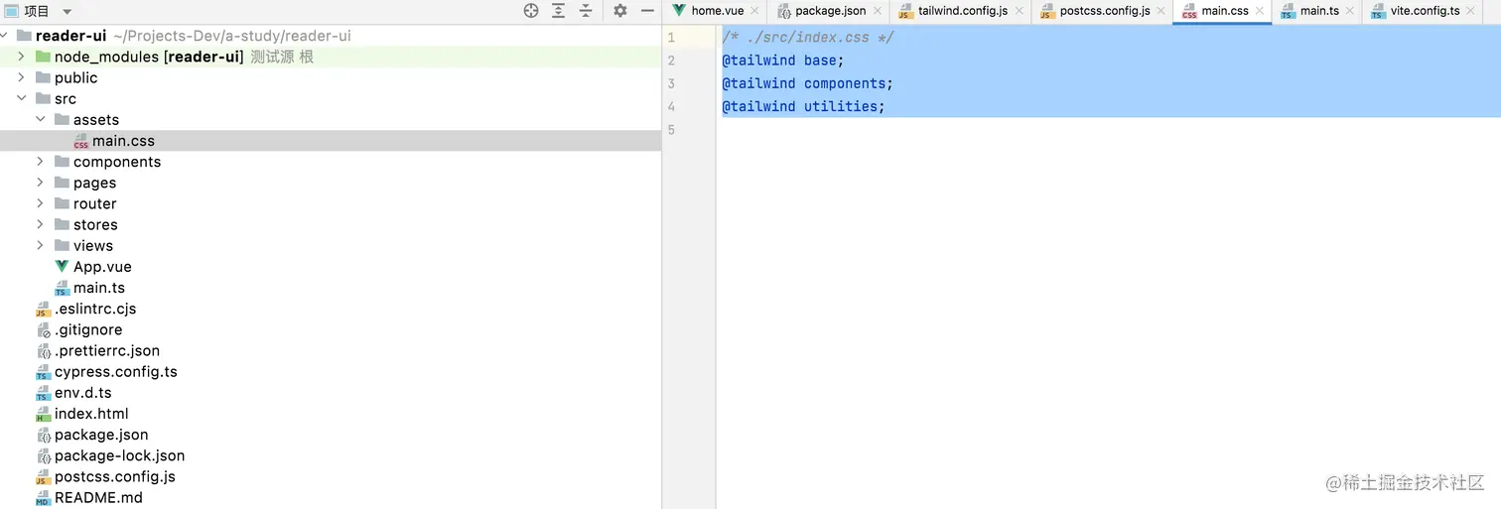
Task: Switch to the package.json tab
Action: click(x=830, y=11)
